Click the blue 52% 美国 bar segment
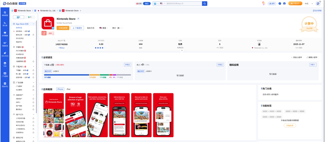 pos(67,75)
